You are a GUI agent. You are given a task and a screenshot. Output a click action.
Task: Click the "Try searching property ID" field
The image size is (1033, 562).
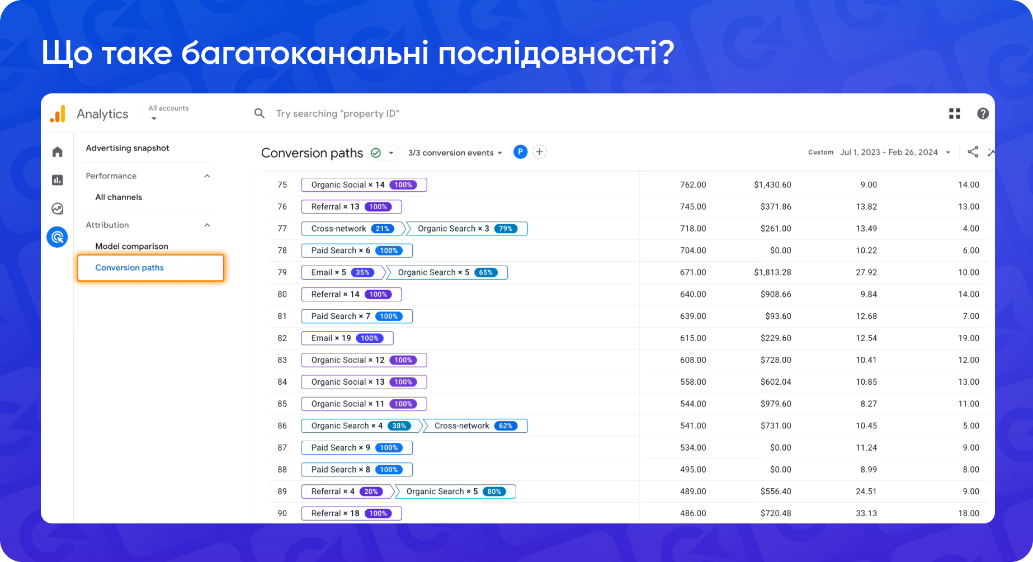(x=338, y=113)
